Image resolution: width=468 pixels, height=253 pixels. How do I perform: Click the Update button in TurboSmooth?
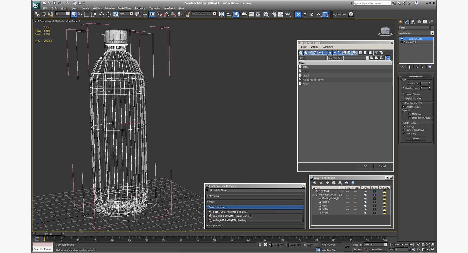tap(415, 139)
